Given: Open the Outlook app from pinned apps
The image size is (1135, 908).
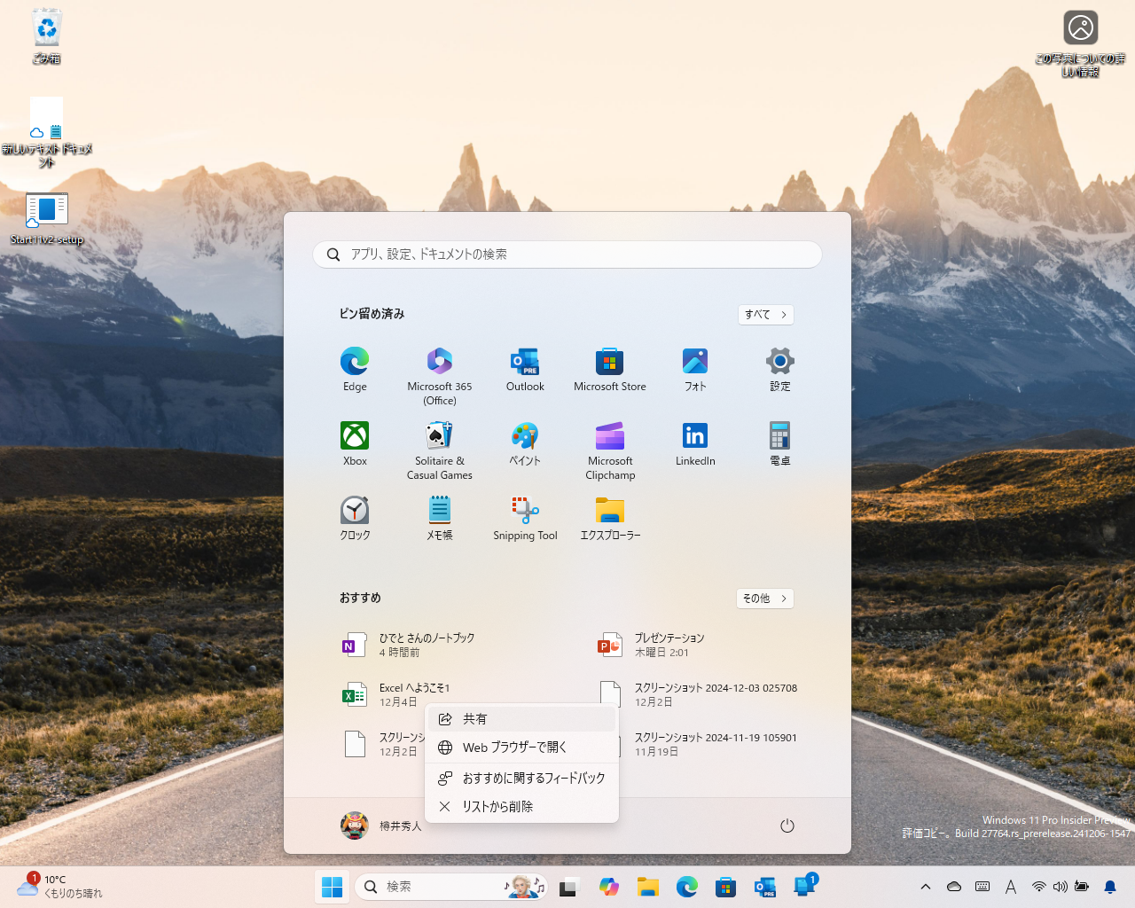Looking at the screenshot, I should [525, 369].
